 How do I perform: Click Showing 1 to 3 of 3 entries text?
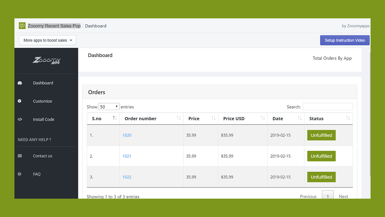(113, 197)
